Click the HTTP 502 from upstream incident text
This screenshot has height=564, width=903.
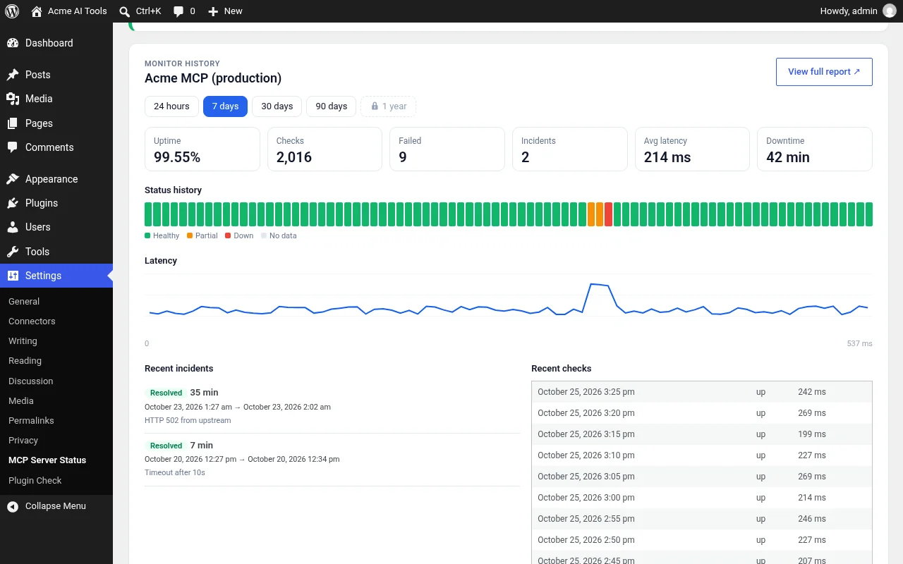tap(188, 420)
